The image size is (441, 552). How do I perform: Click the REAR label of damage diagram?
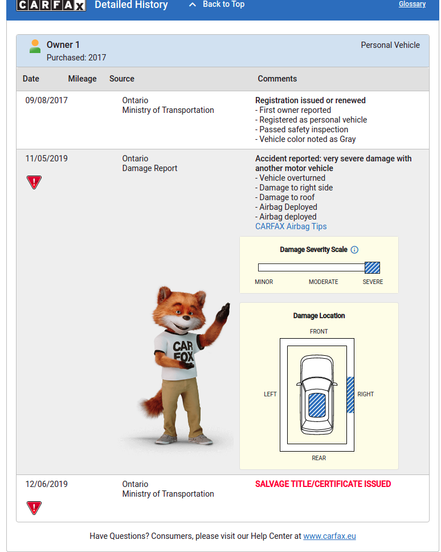pos(318,458)
